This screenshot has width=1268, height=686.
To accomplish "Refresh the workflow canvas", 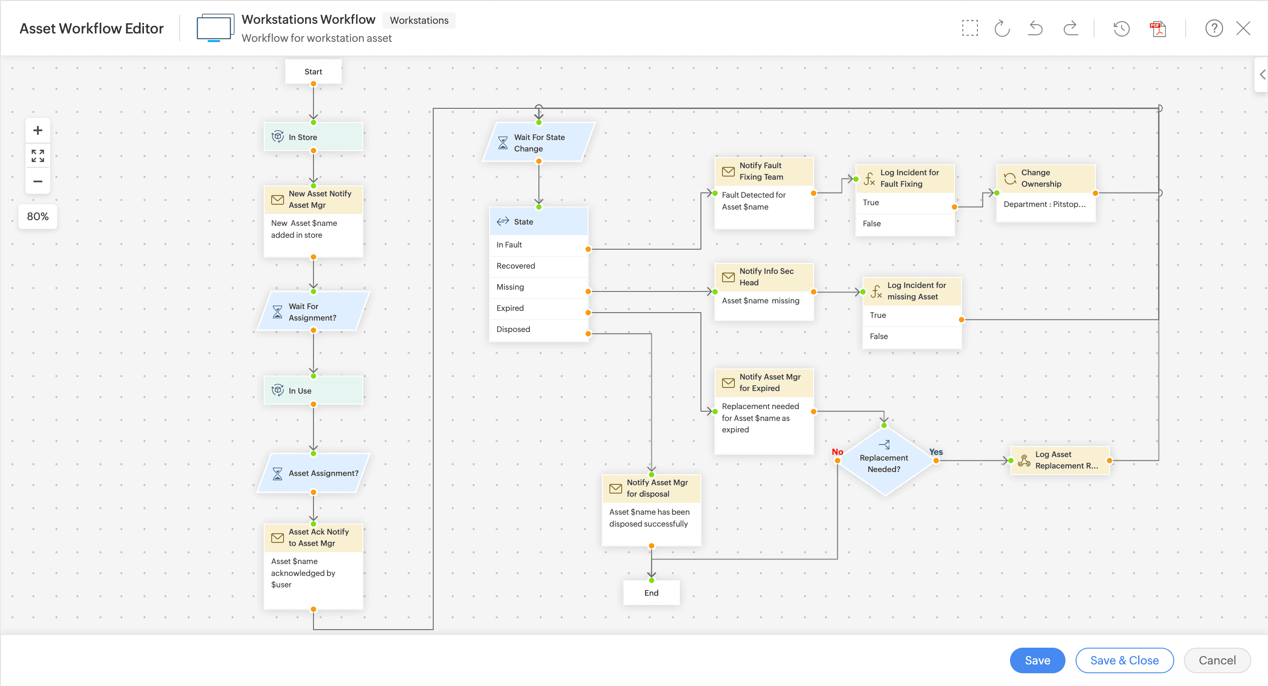I will click(1003, 28).
